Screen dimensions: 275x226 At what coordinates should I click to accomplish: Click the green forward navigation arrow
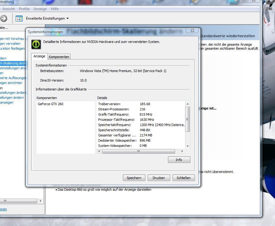click(x=4, y=18)
